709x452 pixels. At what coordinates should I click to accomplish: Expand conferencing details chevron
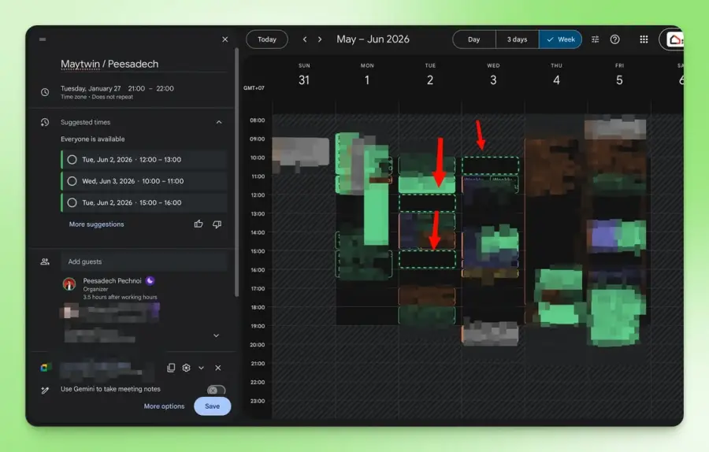click(x=201, y=368)
